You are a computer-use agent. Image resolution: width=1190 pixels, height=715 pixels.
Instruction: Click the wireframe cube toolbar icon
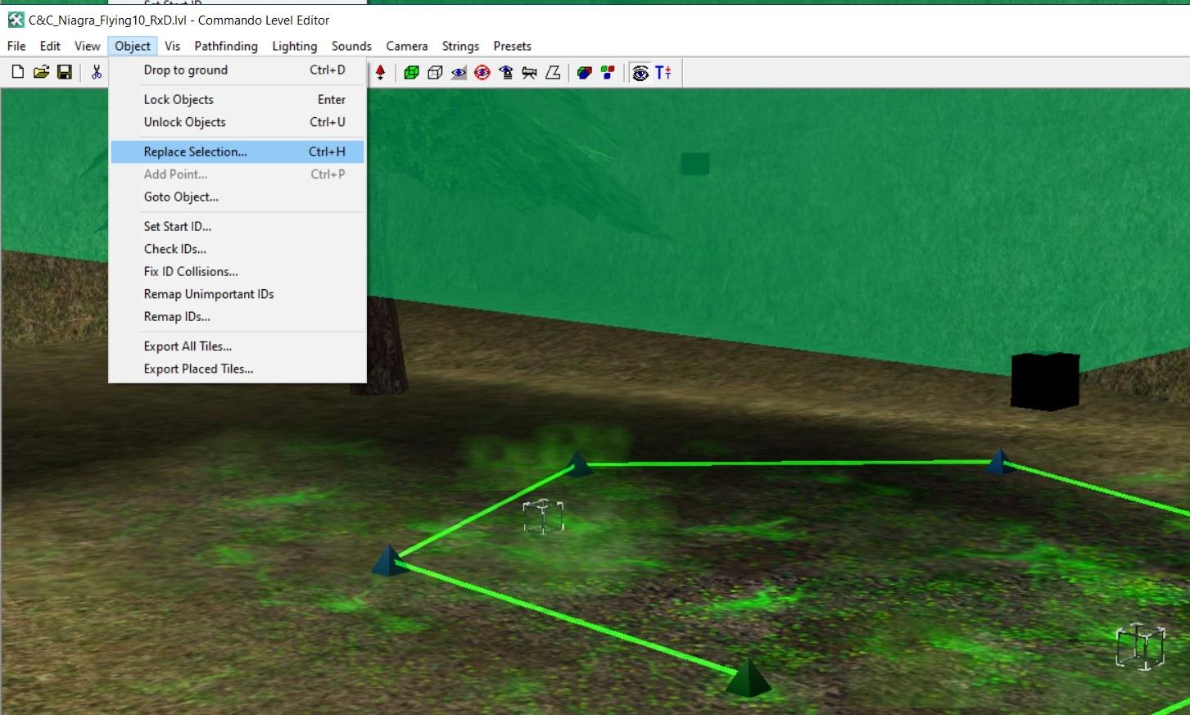(x=435, y=73)
